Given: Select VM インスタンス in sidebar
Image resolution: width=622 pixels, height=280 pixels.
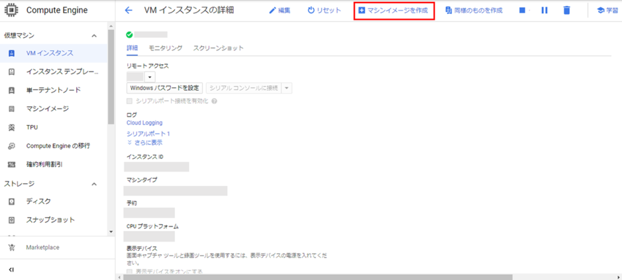Looking at the screenshot, I should coord(53,53).
